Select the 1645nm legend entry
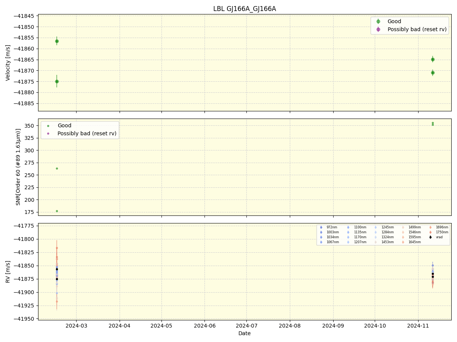457x342 pixels. [411, 242]
